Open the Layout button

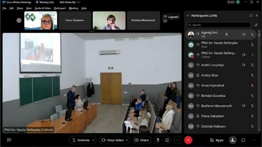click(171, 17)
